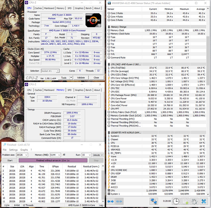Switch to the Mainboard tab in top CPU-Z
The width and height of the screenshot is (211, 208).
(x=49, y=8)
